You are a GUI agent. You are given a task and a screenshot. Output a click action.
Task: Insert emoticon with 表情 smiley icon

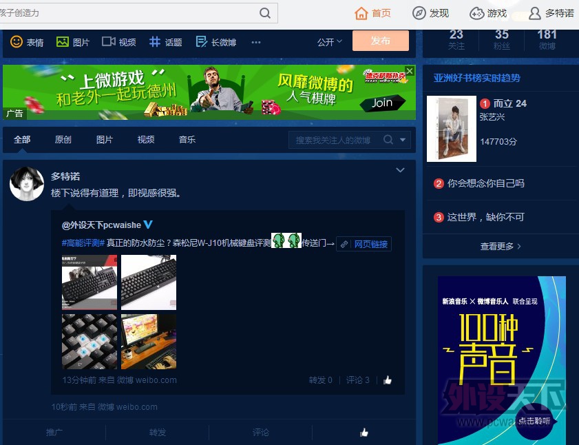click(x=17, y=41)
